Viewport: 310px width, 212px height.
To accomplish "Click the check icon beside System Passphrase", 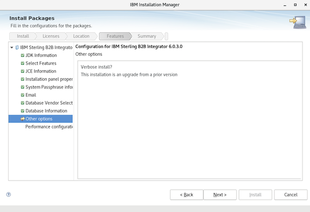I will pyautogui.click(x=23, y=87).
